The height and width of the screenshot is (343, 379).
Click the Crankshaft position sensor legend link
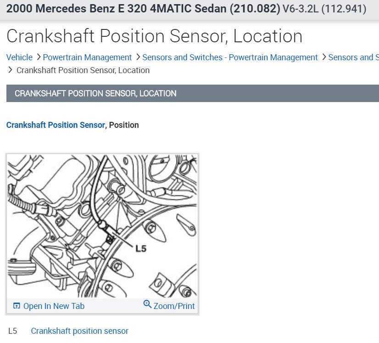click(79, 331)
